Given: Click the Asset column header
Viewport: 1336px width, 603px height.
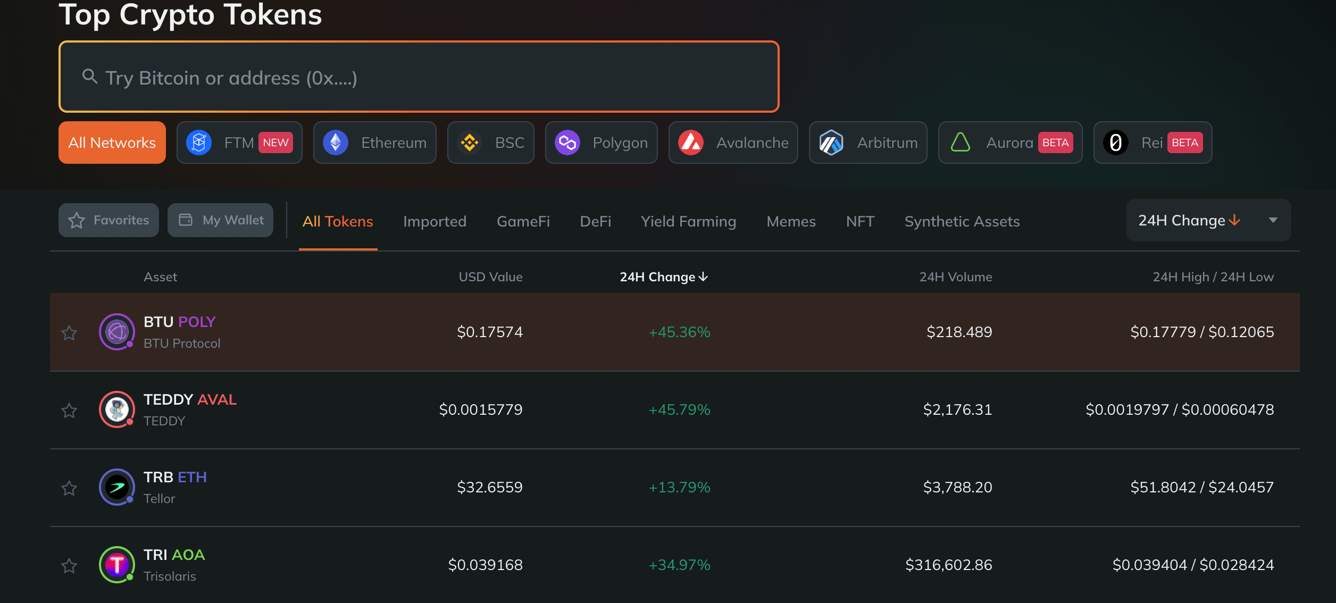Looking at the screenshot, I should (160, 277).
